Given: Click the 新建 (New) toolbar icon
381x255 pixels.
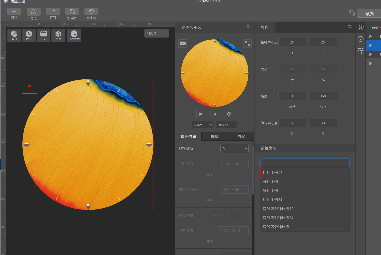Looking at the screenshot, I should tap(14, 12).
